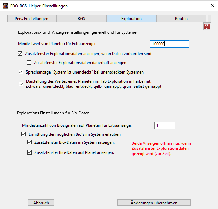Uncheck Zusatzfenster Bio-Daten im System anzeigen
Screen dimensions: 218x209
tap(30, 142)
